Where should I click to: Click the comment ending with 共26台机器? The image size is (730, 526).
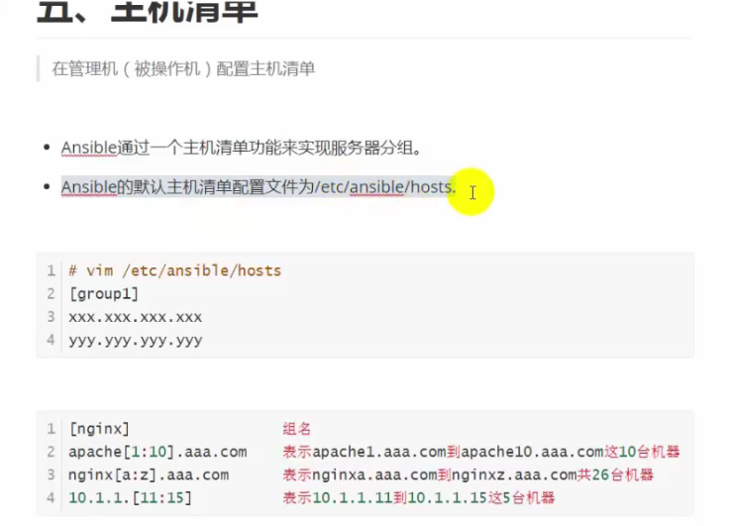(469, 474)
